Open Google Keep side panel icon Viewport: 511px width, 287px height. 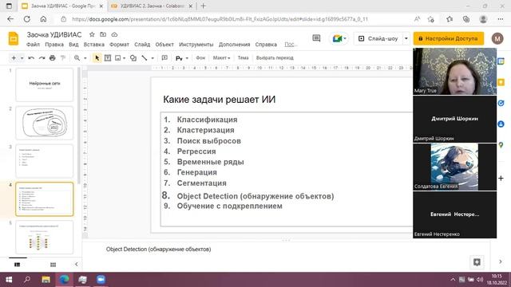pos(501,82)
